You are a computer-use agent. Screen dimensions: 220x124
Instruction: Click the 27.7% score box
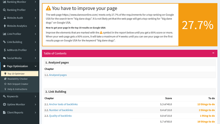click(198, 25)
